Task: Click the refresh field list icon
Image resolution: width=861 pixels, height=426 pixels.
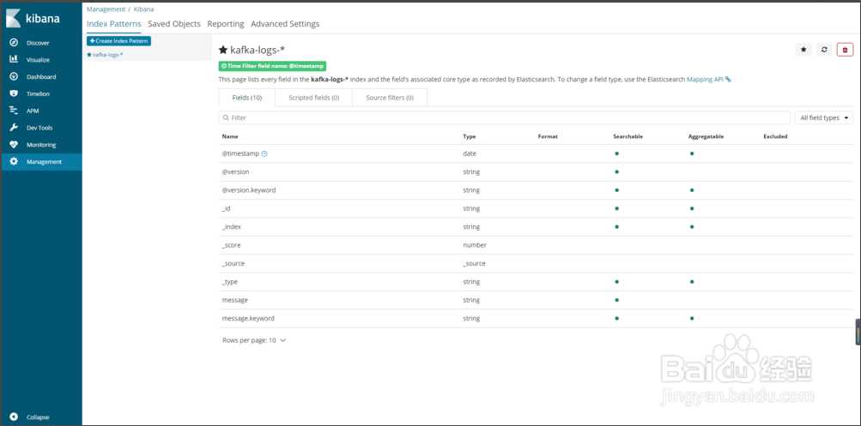Action: coord(824,50)
